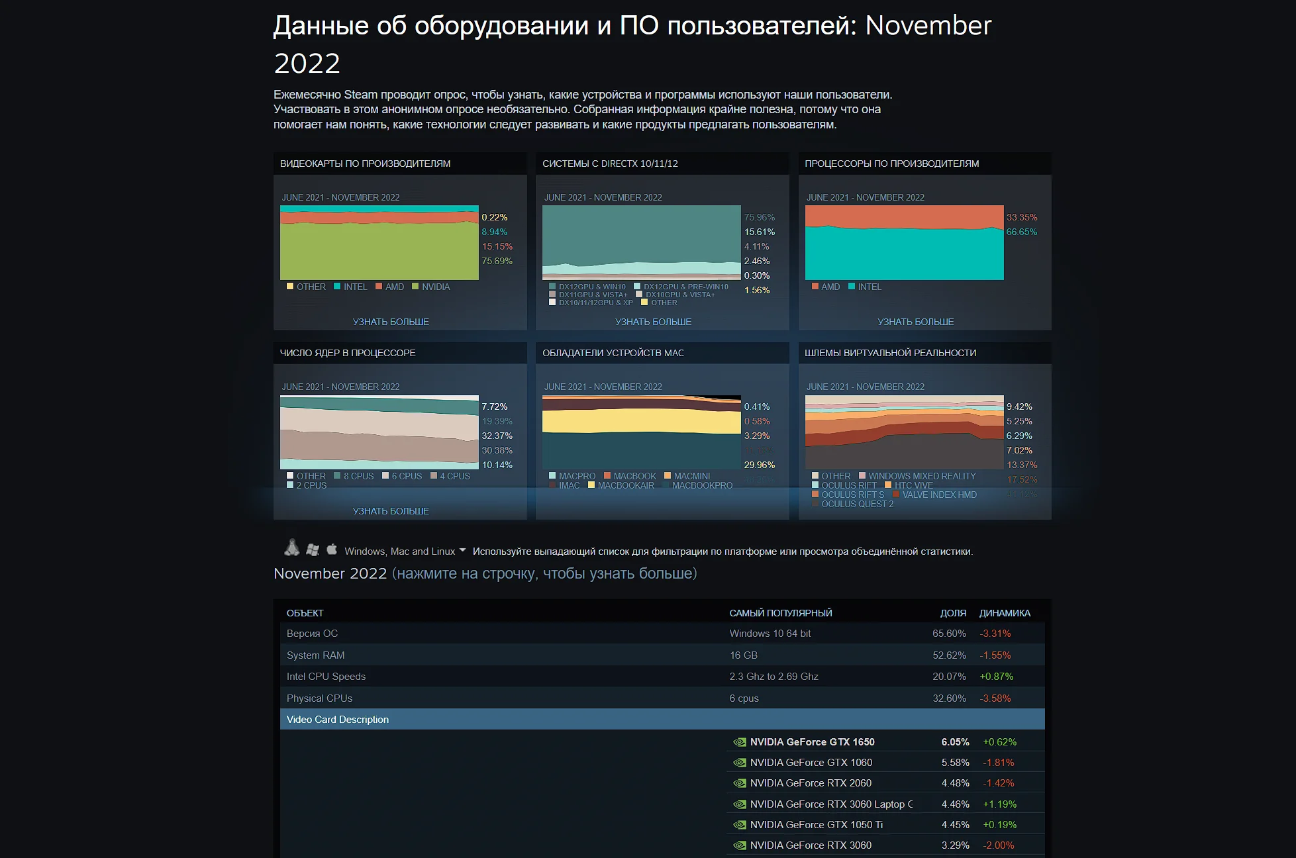1296x858 pixels.
Task: Click the Apple logo platform icon
Action: click(332, 549)
